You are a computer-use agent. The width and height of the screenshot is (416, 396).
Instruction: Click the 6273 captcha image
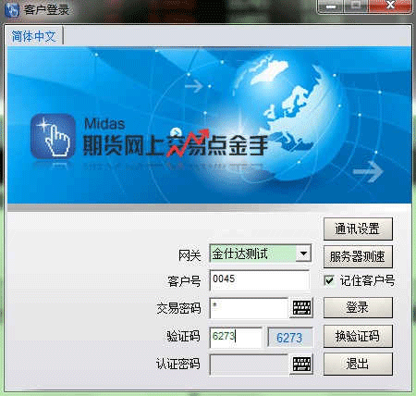click(289, 338)
